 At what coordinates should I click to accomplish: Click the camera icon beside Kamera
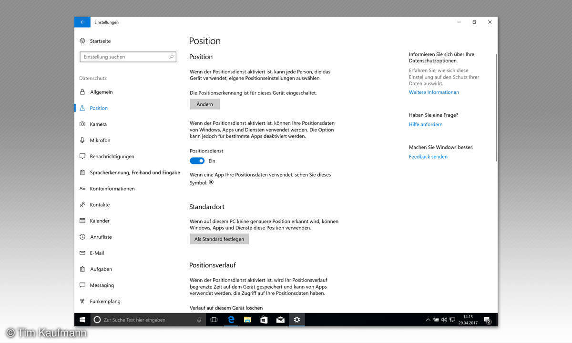(x=82, y=124)
